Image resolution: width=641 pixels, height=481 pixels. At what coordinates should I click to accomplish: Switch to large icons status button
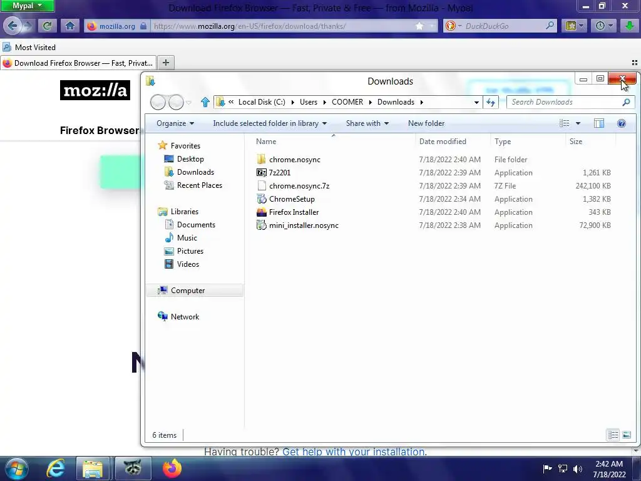(627, 435)
